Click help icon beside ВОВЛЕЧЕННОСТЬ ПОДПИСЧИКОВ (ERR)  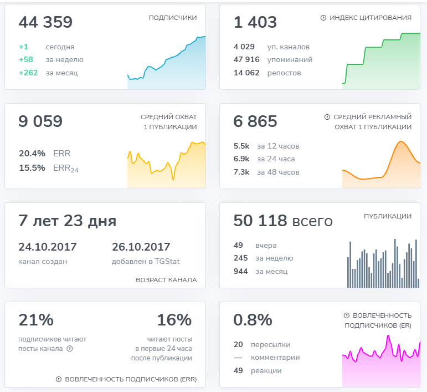[x=59, y=379]
